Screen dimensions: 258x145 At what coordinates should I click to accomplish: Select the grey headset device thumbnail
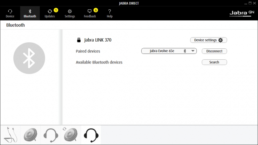click(51, 135)
